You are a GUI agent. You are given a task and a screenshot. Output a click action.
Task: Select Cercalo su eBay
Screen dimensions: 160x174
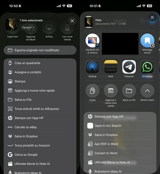[x=40, y=127]
